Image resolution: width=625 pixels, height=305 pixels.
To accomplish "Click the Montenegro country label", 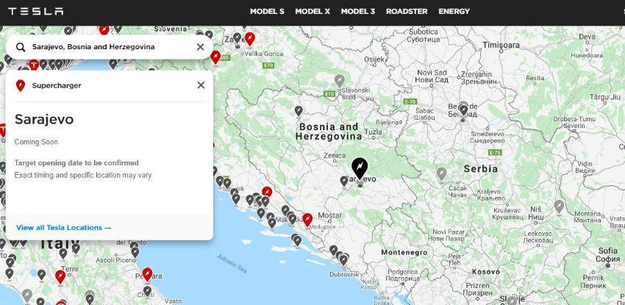I will [404, 252].
